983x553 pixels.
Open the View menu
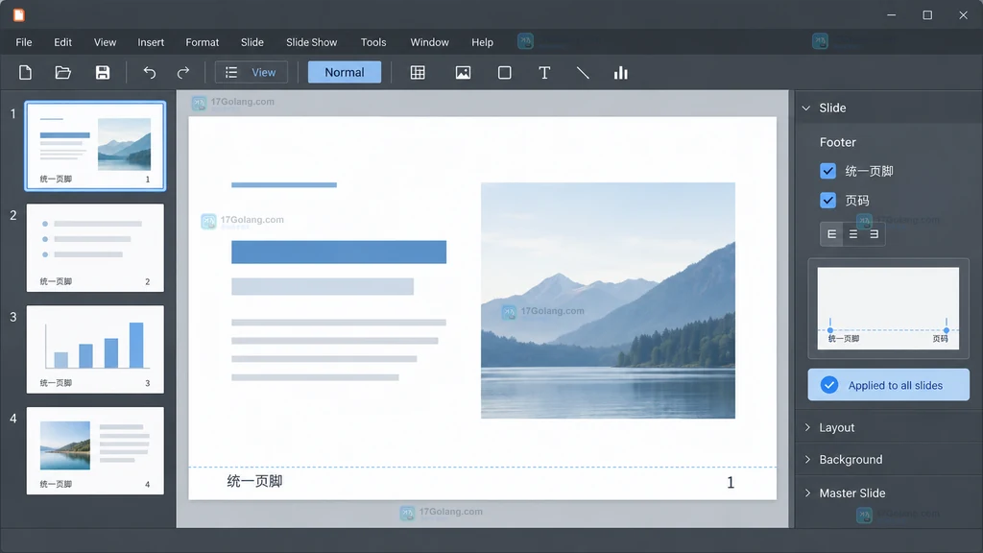(x=105, y=42)
